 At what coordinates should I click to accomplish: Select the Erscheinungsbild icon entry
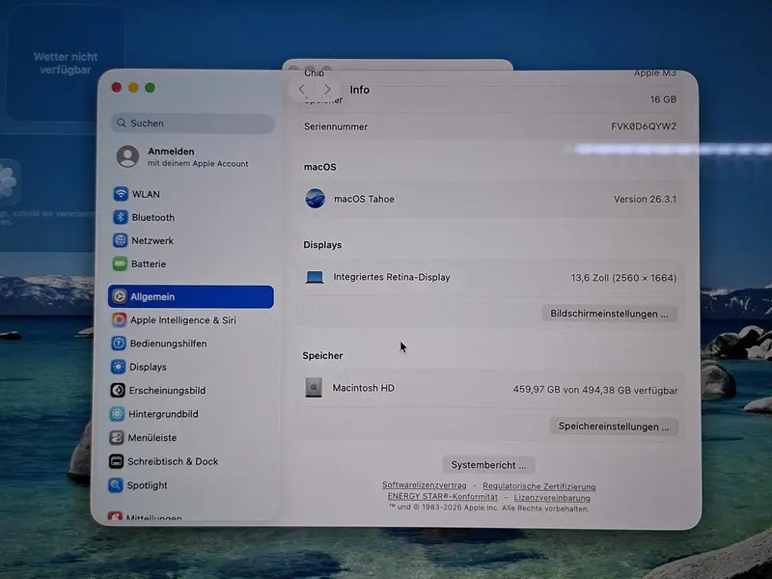pos(118,391)
